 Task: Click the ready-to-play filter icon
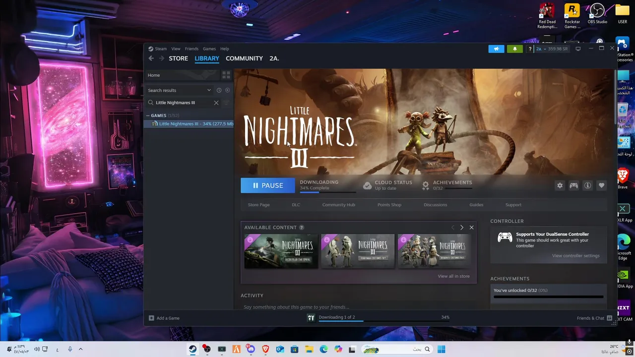pos(227,90)
